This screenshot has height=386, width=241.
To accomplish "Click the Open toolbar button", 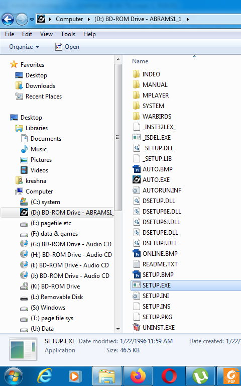I will [x=67, y=47].
